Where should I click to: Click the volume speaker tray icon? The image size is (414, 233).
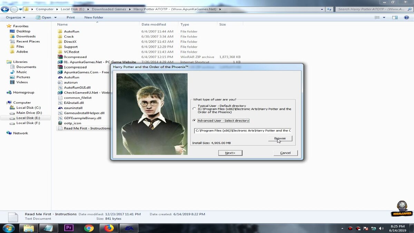(382, 229)
